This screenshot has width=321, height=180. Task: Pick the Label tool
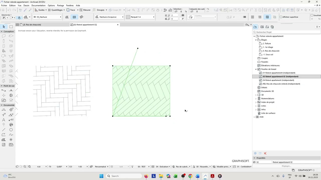11,120
